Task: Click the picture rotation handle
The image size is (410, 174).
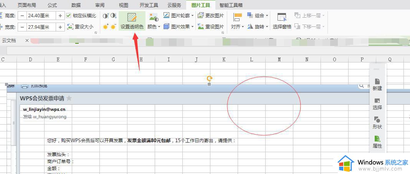Action: [x=209, y=78]
